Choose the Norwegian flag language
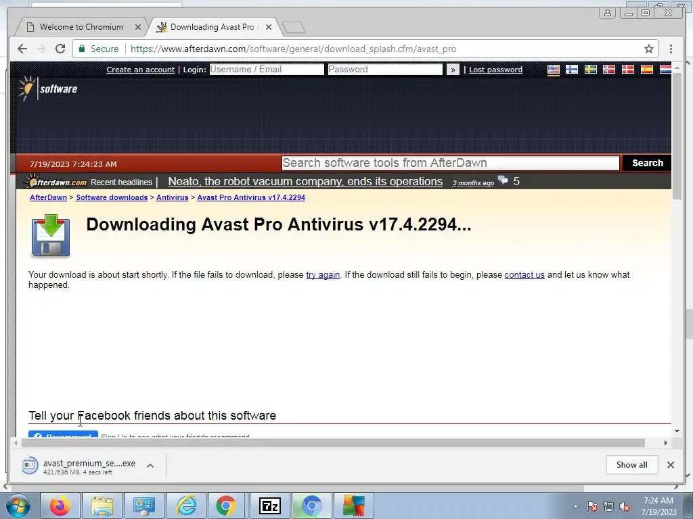Viewport: 693px width, 519px height. [x=609, y=70]
